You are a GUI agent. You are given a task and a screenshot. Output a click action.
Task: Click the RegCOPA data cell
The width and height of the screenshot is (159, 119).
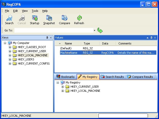107,53
